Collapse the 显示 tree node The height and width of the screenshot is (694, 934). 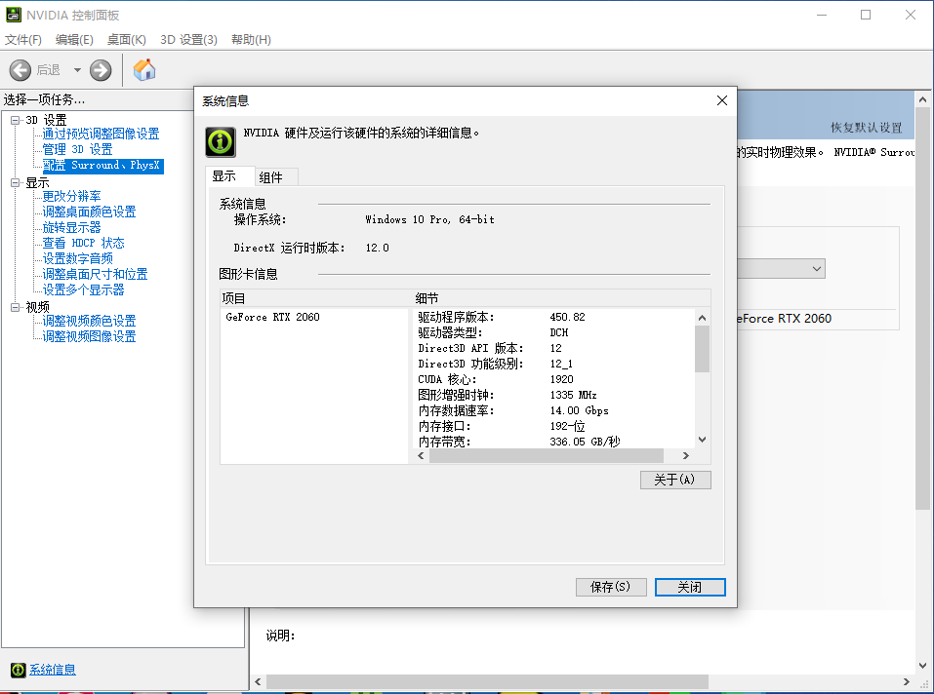coord(16,182)
